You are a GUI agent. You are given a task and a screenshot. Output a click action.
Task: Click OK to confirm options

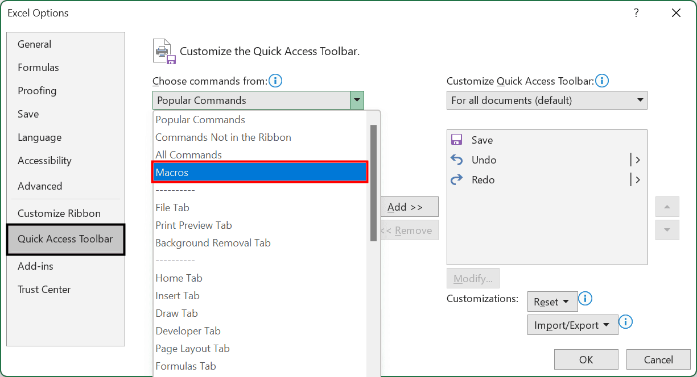pyautogui.click(x=586, y=359)
